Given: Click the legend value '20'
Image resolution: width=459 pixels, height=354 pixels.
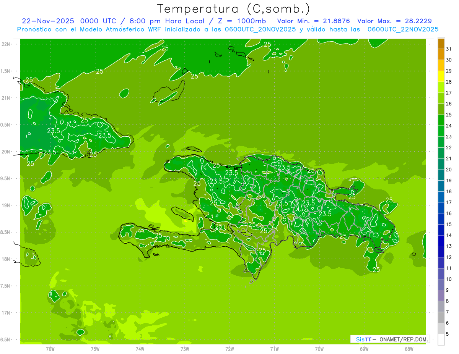Looking at the screenshot, I should coord(449,170).
